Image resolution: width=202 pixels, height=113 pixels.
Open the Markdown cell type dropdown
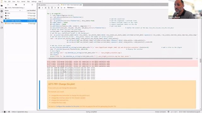(71, 8)
